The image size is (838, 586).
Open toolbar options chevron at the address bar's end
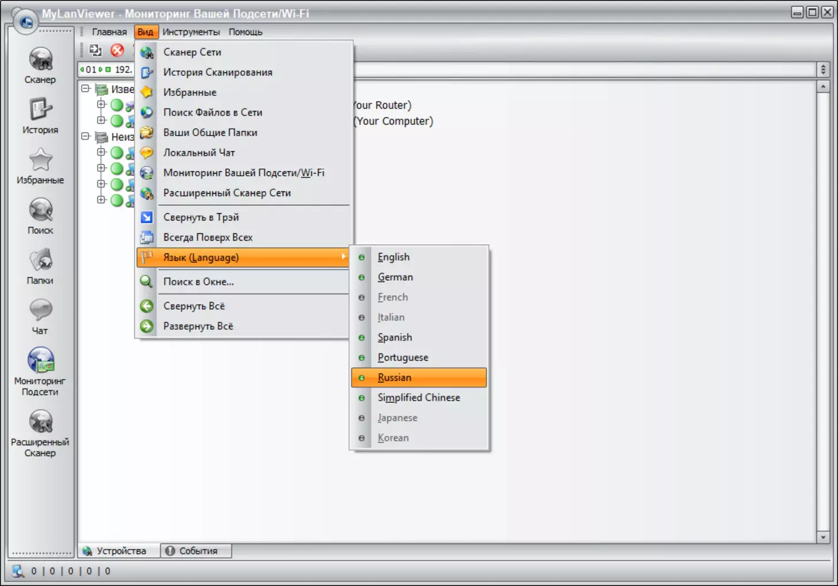pyautogui.click(x=823, y=70)
